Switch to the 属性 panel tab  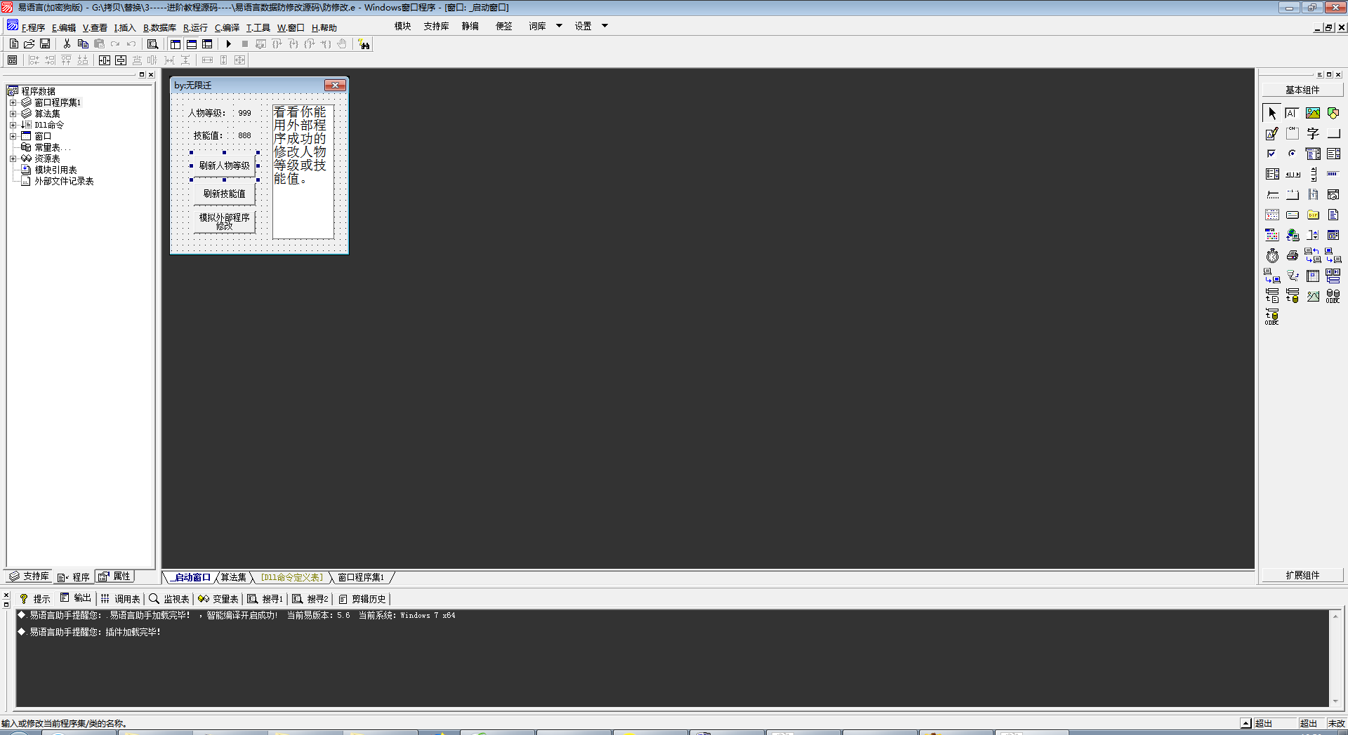pyautogui.click(x=114, y=576)
